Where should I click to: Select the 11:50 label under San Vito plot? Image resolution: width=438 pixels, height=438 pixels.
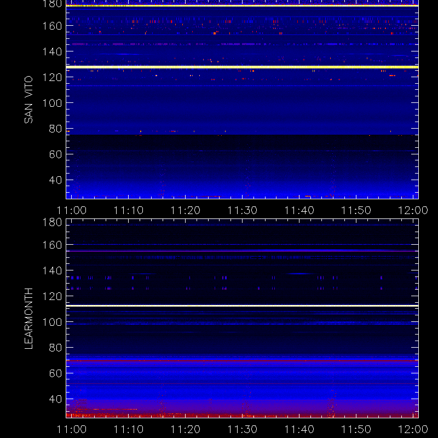point(356,210)
